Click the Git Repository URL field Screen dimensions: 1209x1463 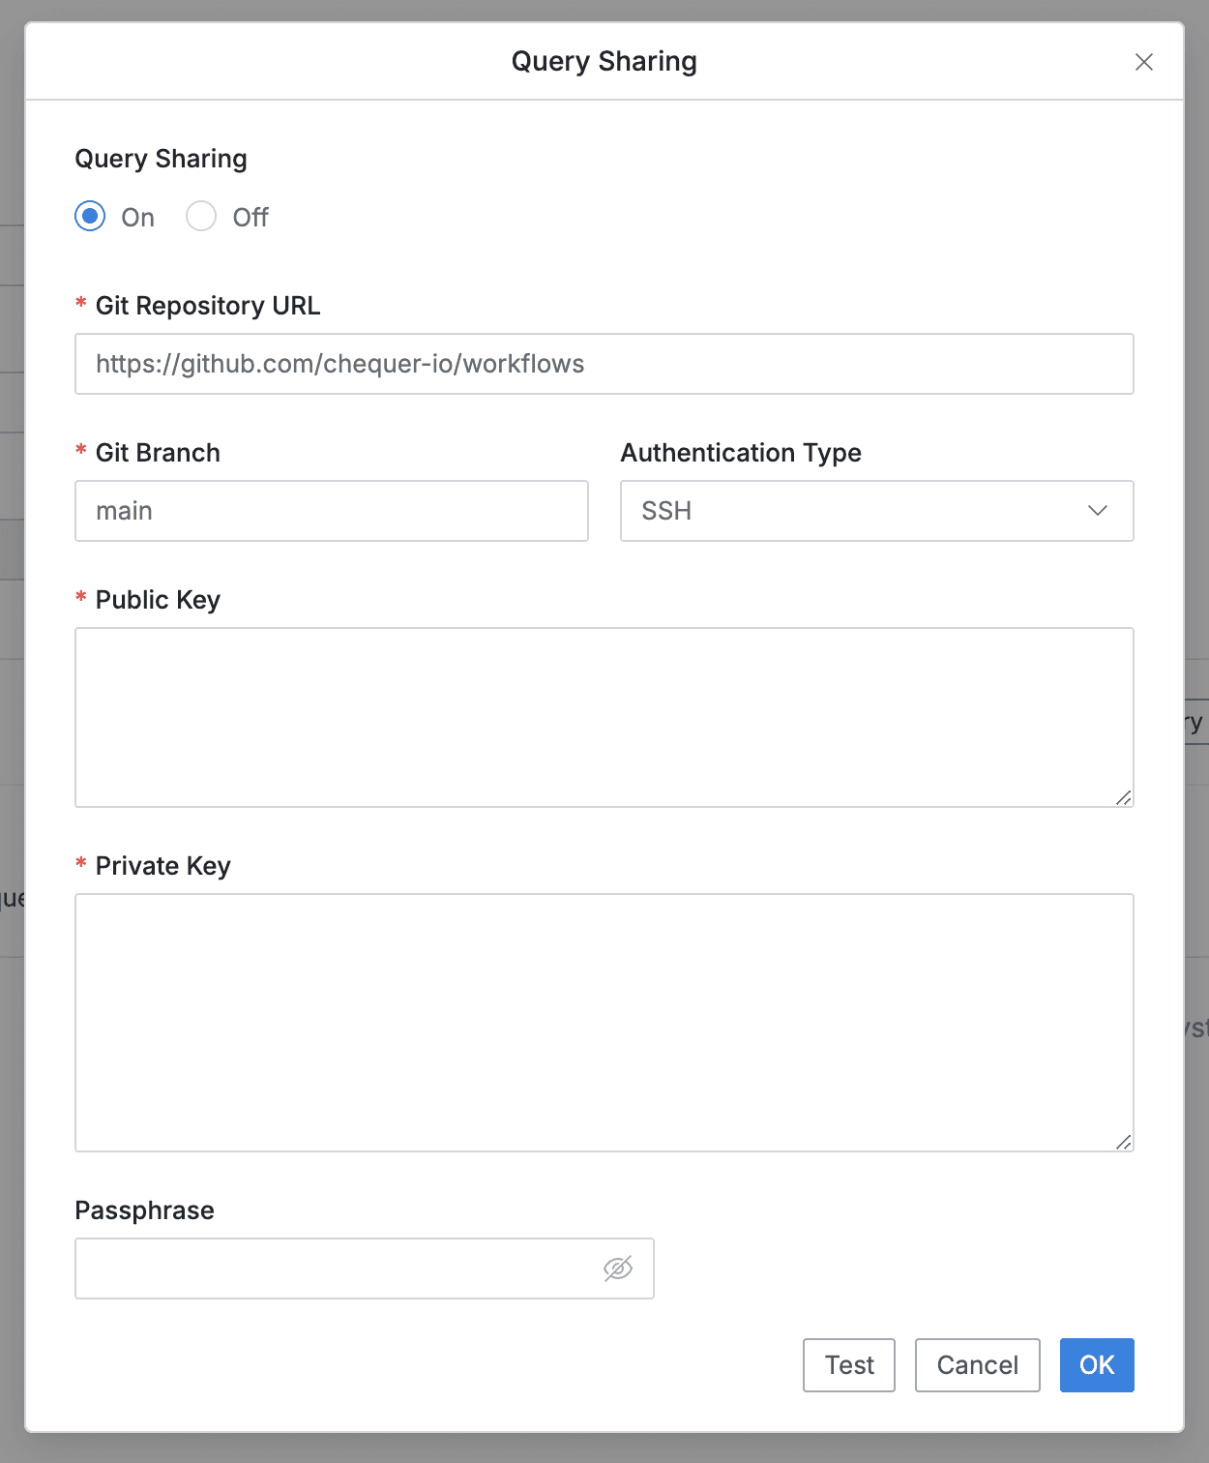click(x=604, y=364)
